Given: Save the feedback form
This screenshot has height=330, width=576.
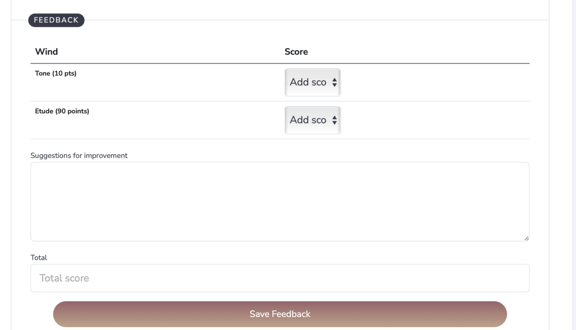Looking at the screenshot, I should pos(280,314).
